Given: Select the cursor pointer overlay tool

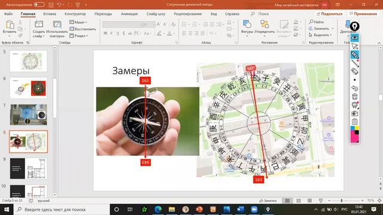Looking at the screenshot, I should coord(355,47).
